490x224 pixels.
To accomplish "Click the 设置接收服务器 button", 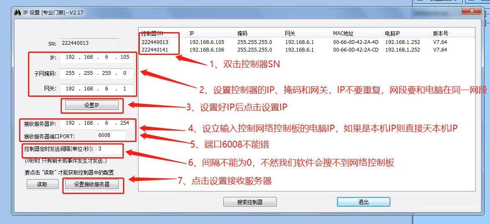I will pos(92,184).
